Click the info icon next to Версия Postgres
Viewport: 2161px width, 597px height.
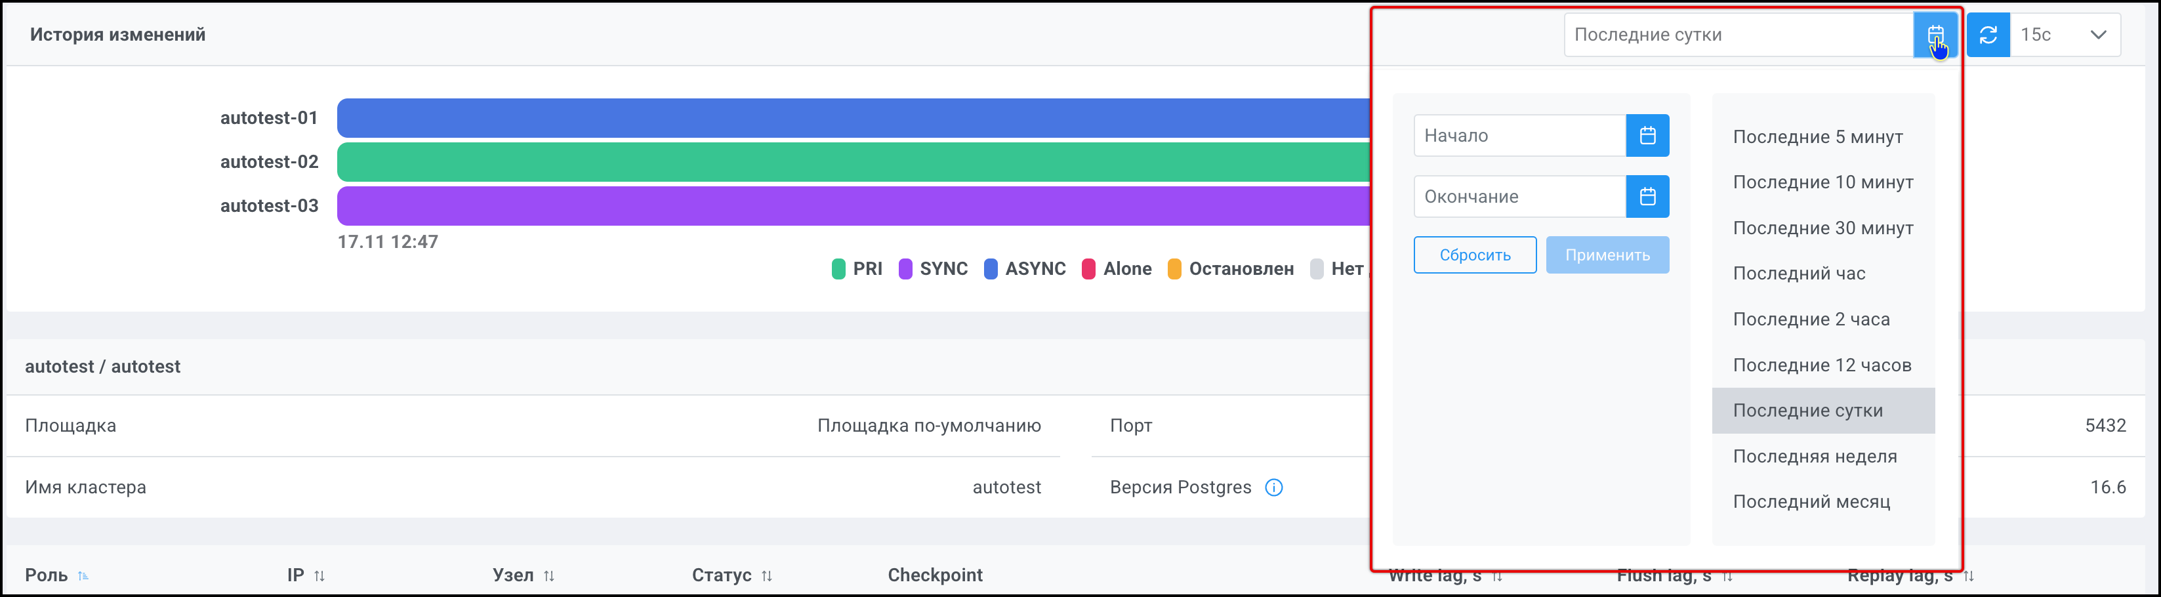(x=1273, y=487)
